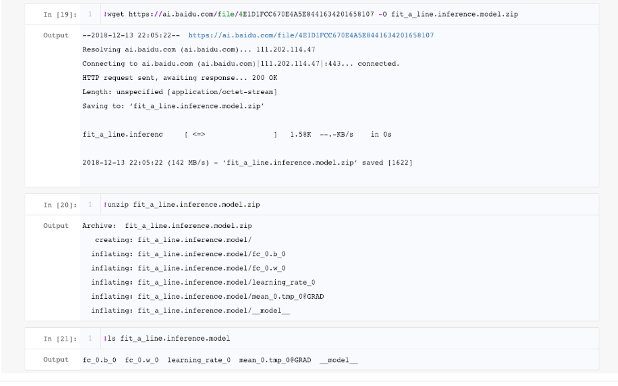The height and width of the screenshot is (386, 618).
Task: Click the unzip command code cell
Action: tap(349, 205)
